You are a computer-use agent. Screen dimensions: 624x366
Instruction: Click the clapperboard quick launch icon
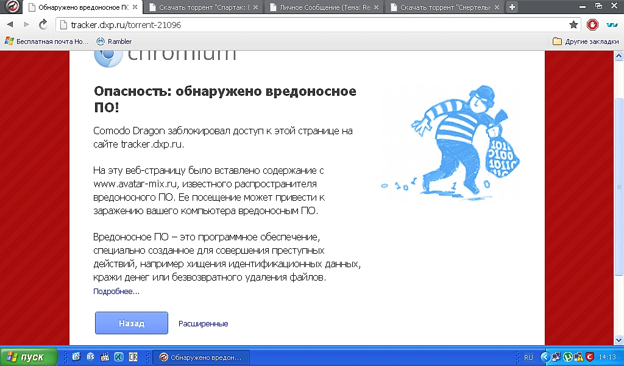coord(105,357)
